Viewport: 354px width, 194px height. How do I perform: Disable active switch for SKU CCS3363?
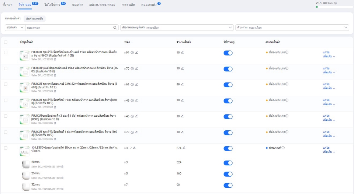(x=228, y=69)
